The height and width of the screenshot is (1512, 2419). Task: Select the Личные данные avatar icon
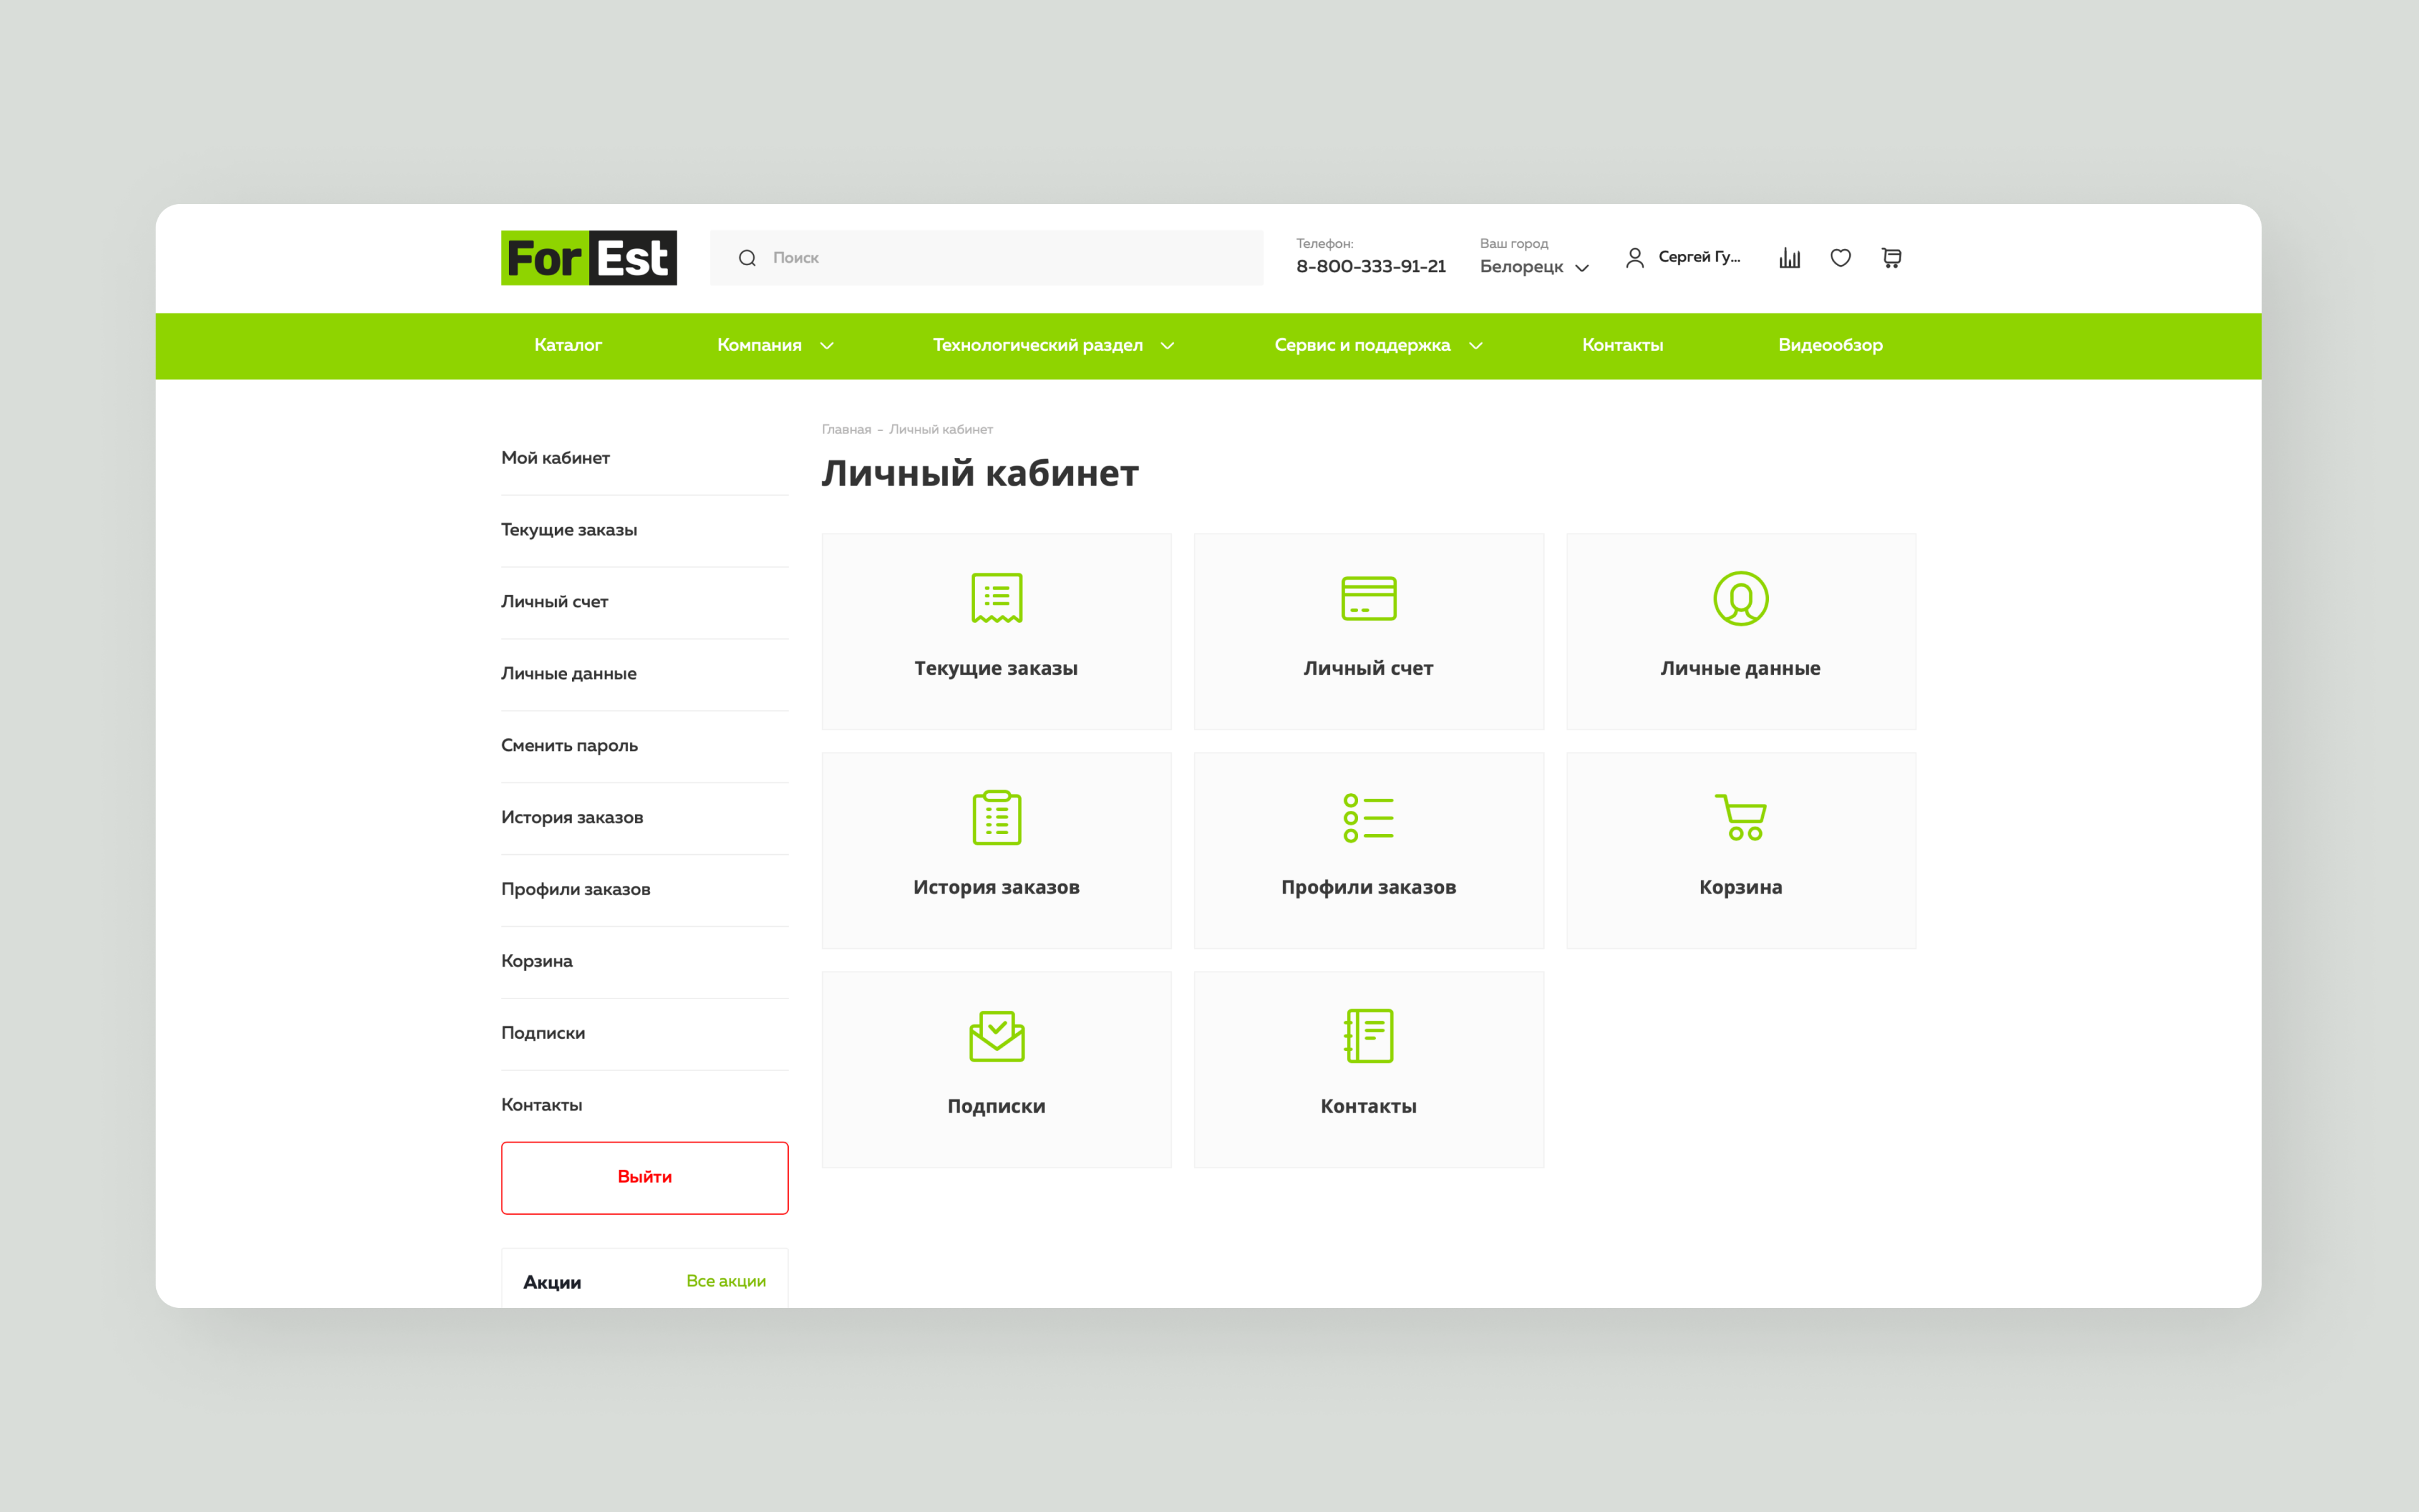[1741, 598]
